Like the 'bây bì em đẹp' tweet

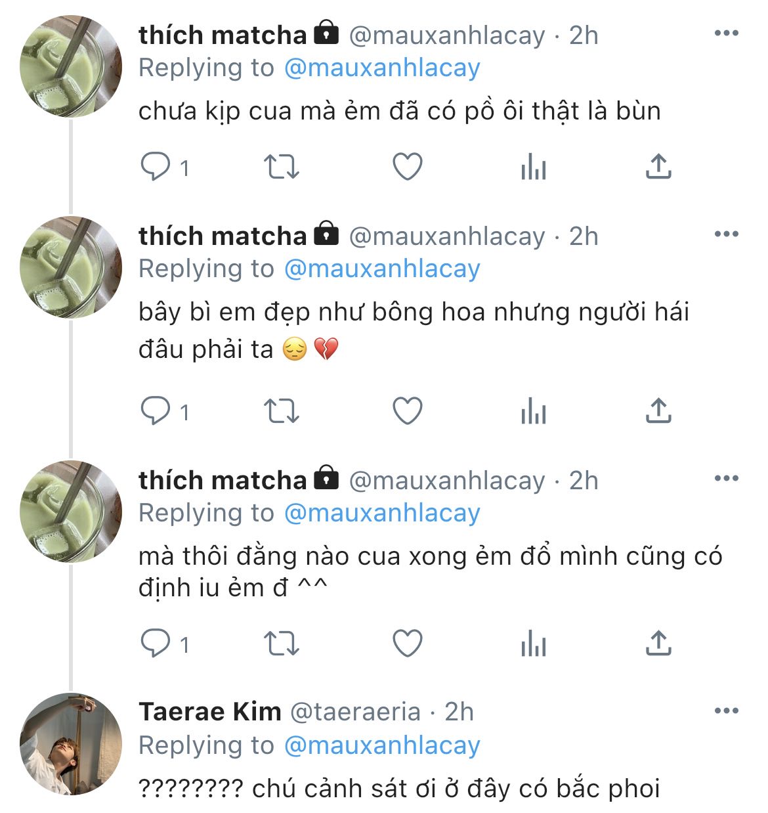click(x=407, y=411)
